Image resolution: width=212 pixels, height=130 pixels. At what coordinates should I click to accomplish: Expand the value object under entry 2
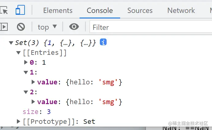pos(33,102)
